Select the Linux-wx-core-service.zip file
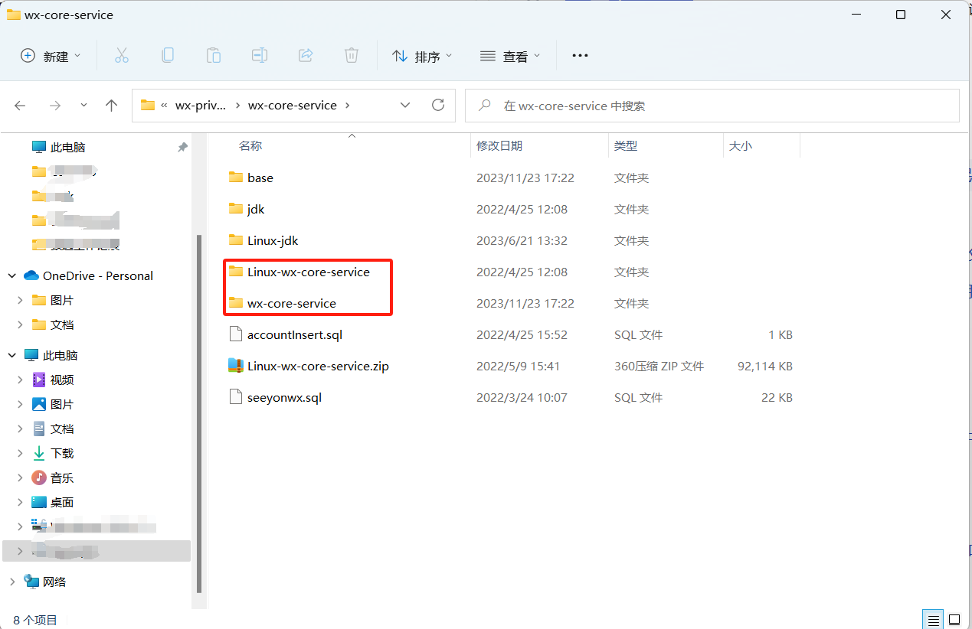 click(317, 367)
